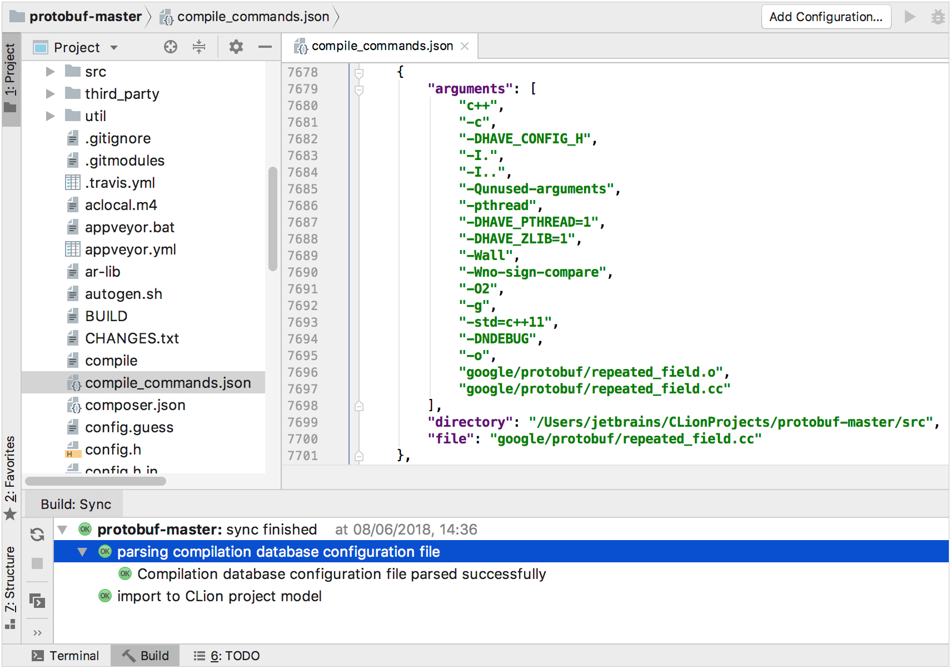The height and width of the screenshot is (669, 951).
Task: Hide the Project panel with minus icon
Action: (265, 47)
